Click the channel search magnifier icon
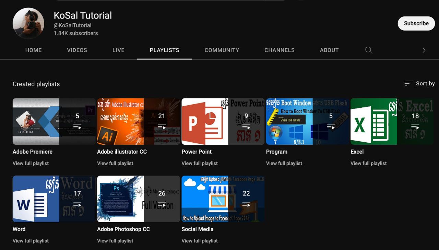 [x=369, y=50]
